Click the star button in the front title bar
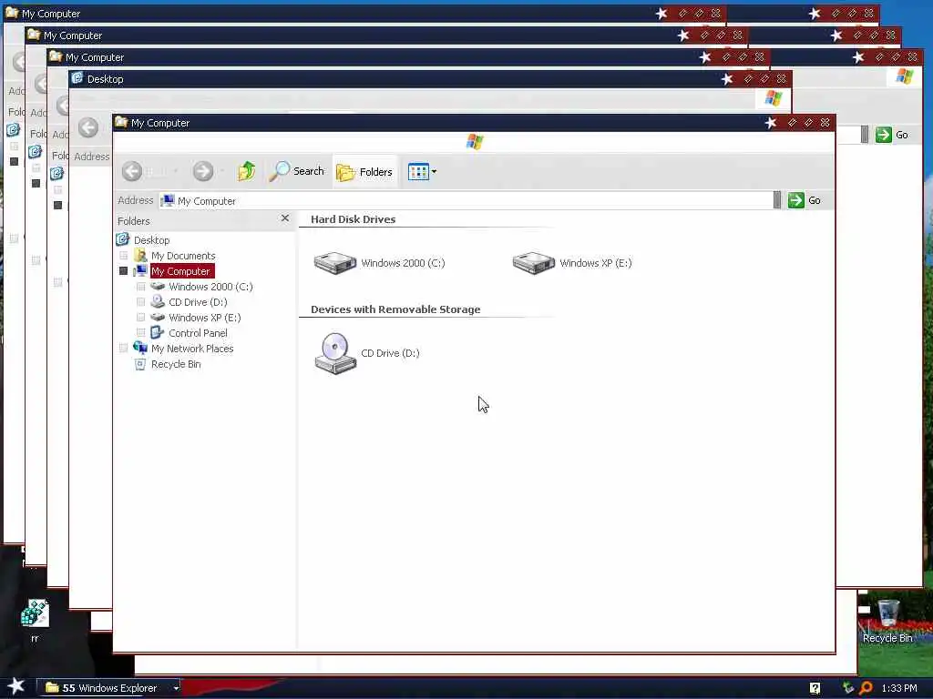The image size is (933, 699). pyautogui.click(x=771, y=123)
